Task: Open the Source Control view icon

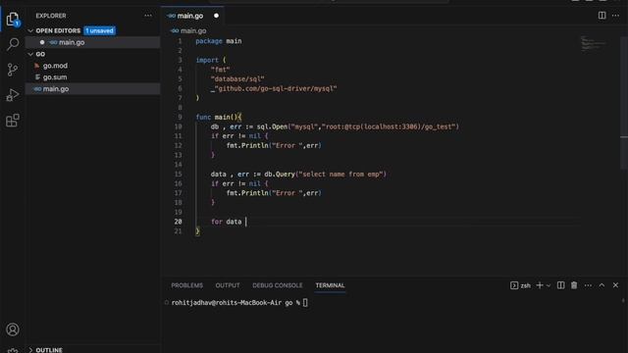Action: [13, 70]
